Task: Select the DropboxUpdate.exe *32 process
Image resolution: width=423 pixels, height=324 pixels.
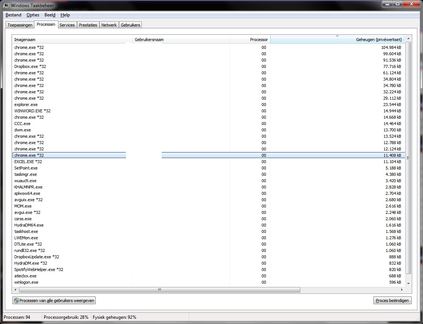Action: [208, 257]
